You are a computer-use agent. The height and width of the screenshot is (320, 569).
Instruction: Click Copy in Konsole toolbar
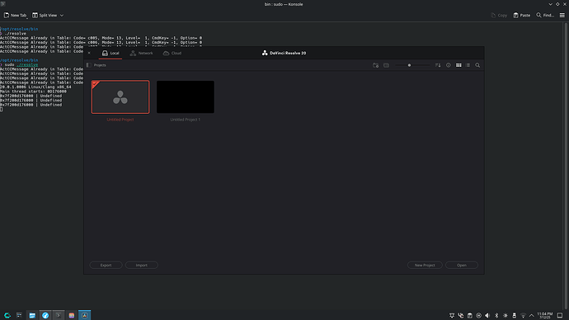click(499, 15)
